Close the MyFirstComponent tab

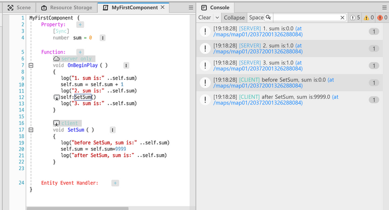pos(162,7)
